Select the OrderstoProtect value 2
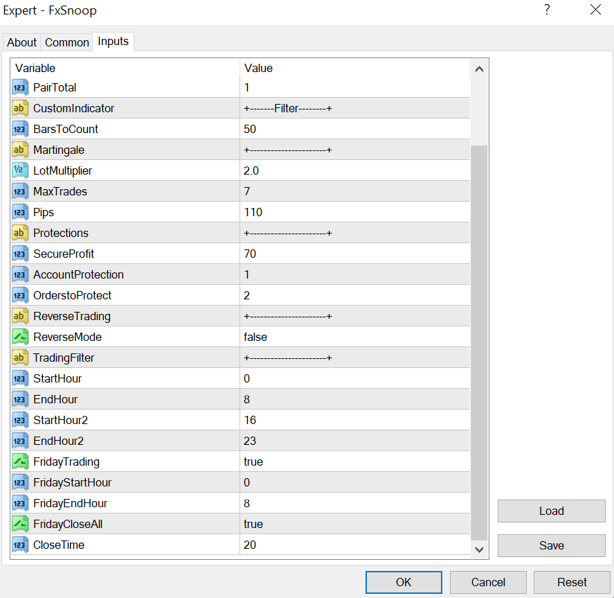The height and width of the screenshot is (598, 614). pos(246,295)
